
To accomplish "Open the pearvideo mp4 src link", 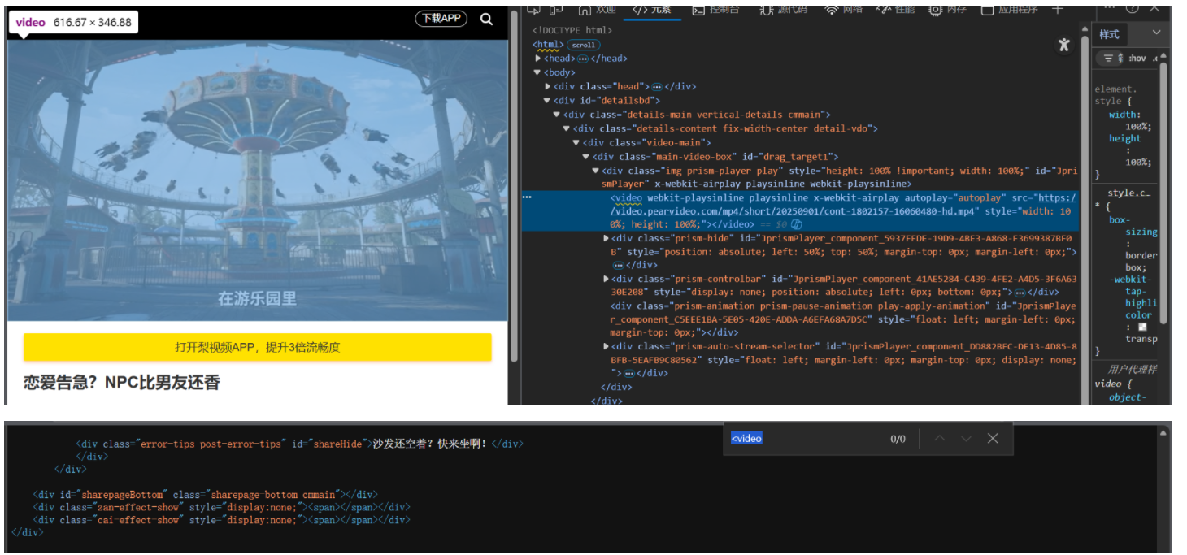I will (843, 205).
